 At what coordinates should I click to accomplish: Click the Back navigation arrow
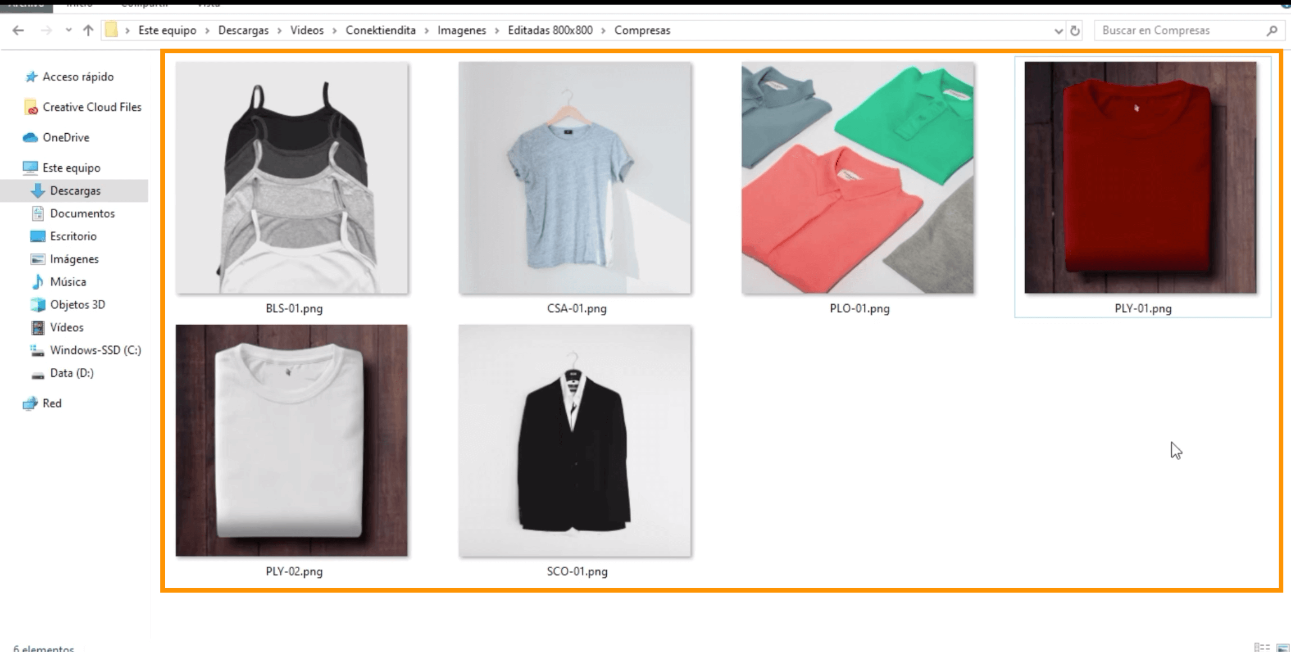[x=18, y=31]
